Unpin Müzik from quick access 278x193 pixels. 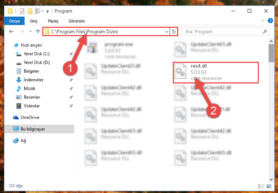point(71,89)
